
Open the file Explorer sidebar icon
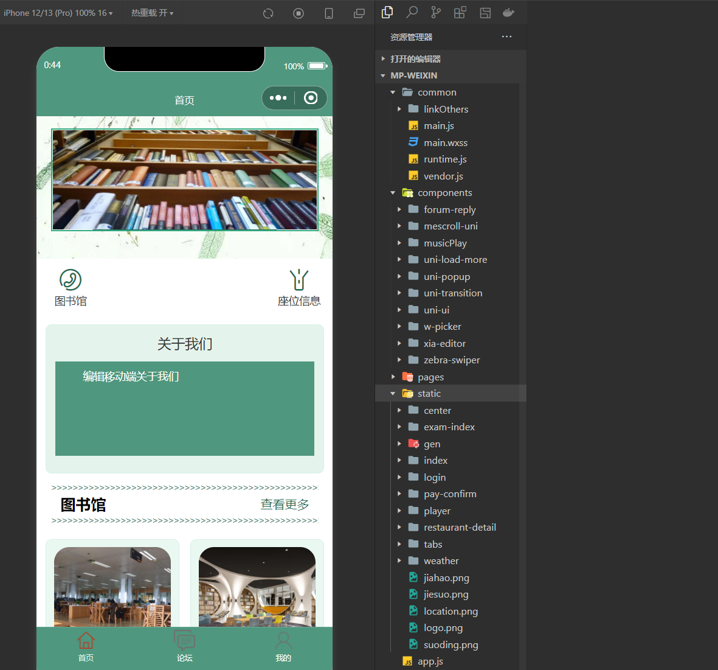pyautogui.click(x=387, y=12)
